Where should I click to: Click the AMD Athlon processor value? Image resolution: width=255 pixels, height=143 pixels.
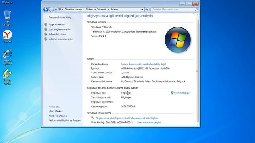tap(145, 68)
